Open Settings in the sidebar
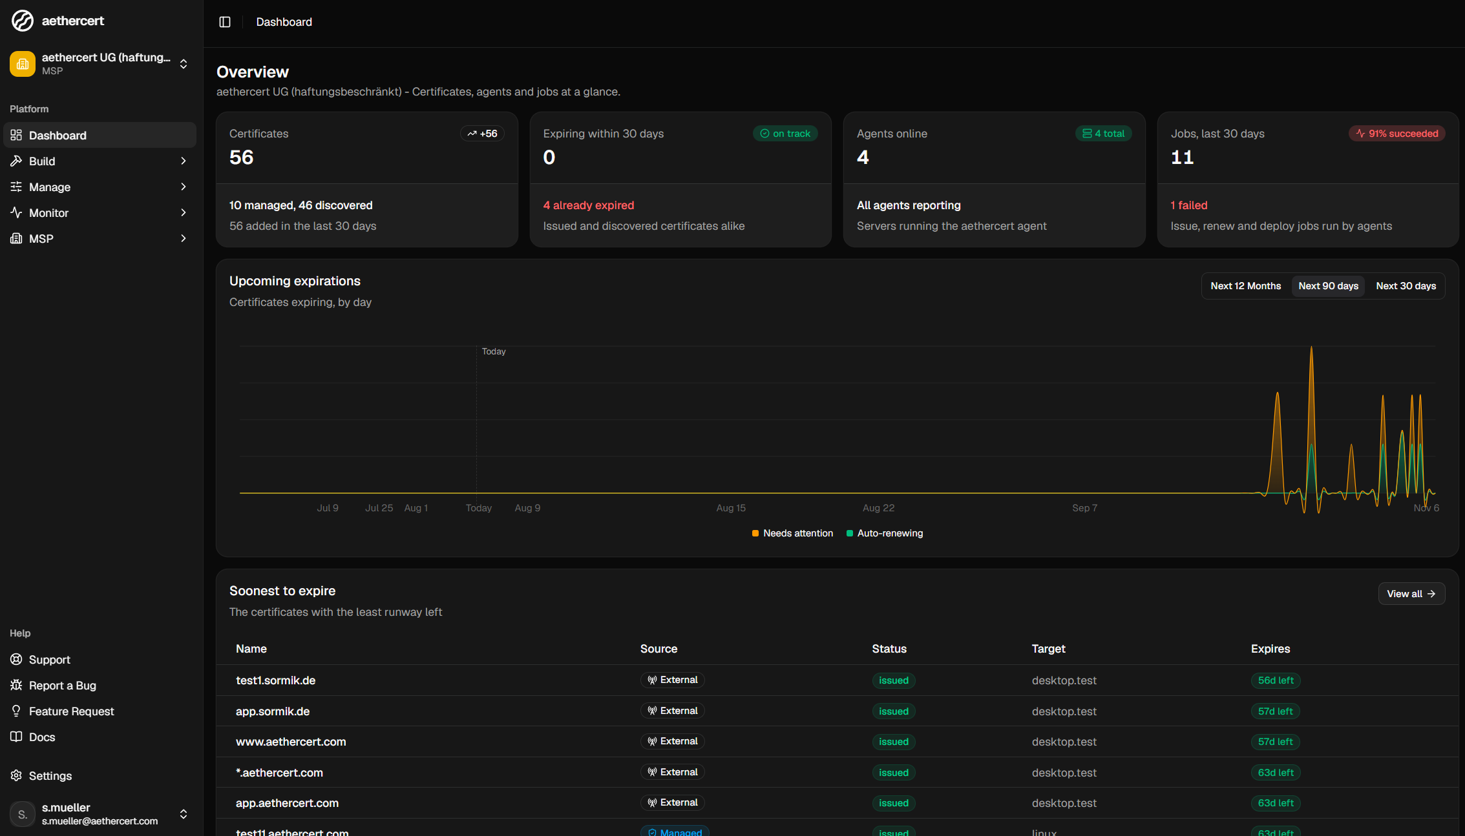 (100, 775)
